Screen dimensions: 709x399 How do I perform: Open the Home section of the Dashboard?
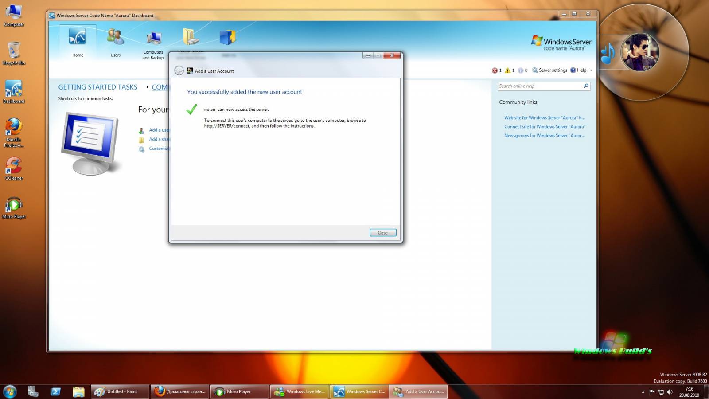point(78,42)
